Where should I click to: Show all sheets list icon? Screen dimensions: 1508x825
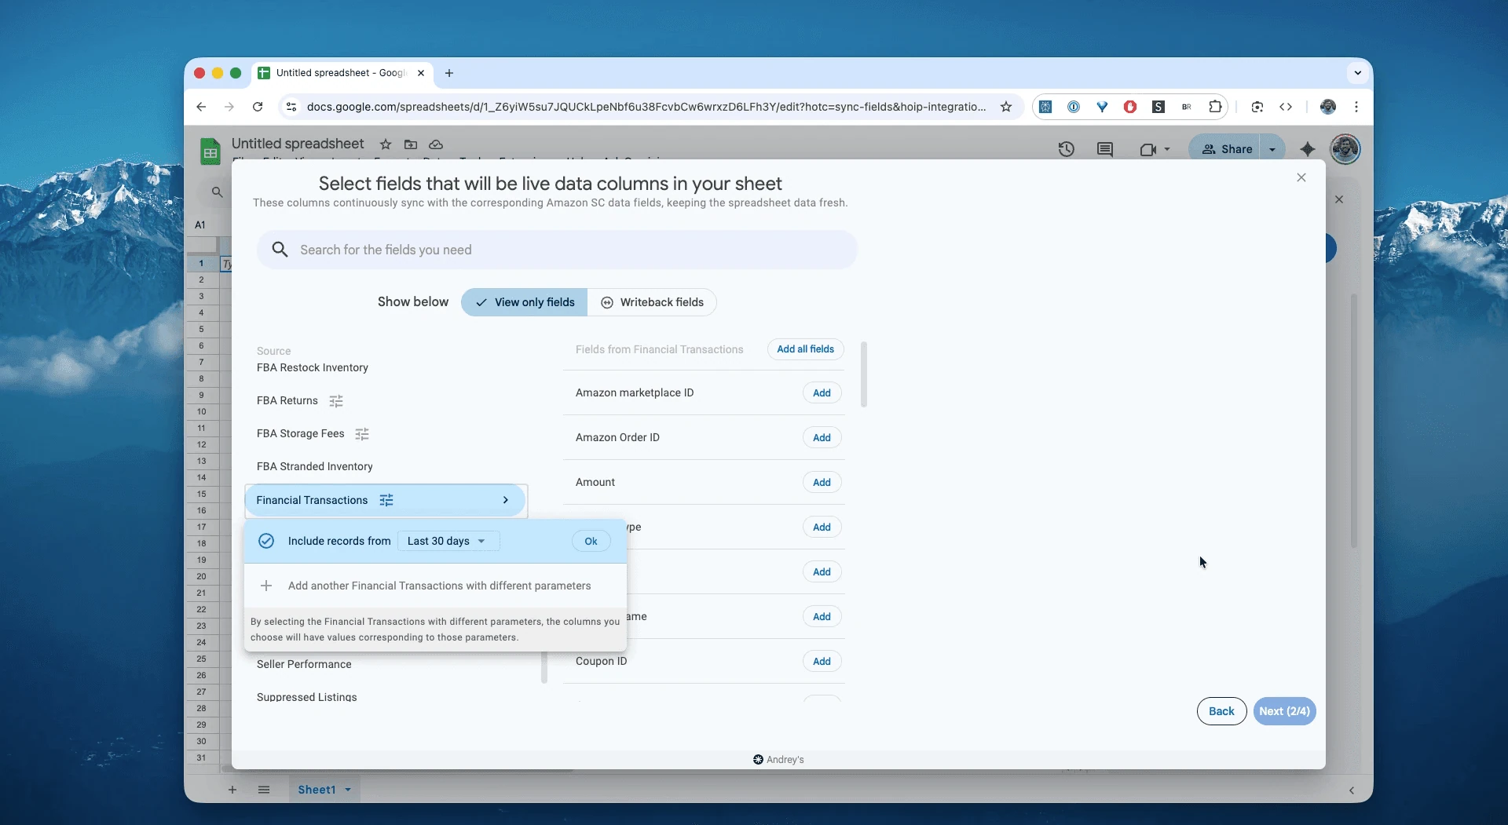click(x=264, y=790)
